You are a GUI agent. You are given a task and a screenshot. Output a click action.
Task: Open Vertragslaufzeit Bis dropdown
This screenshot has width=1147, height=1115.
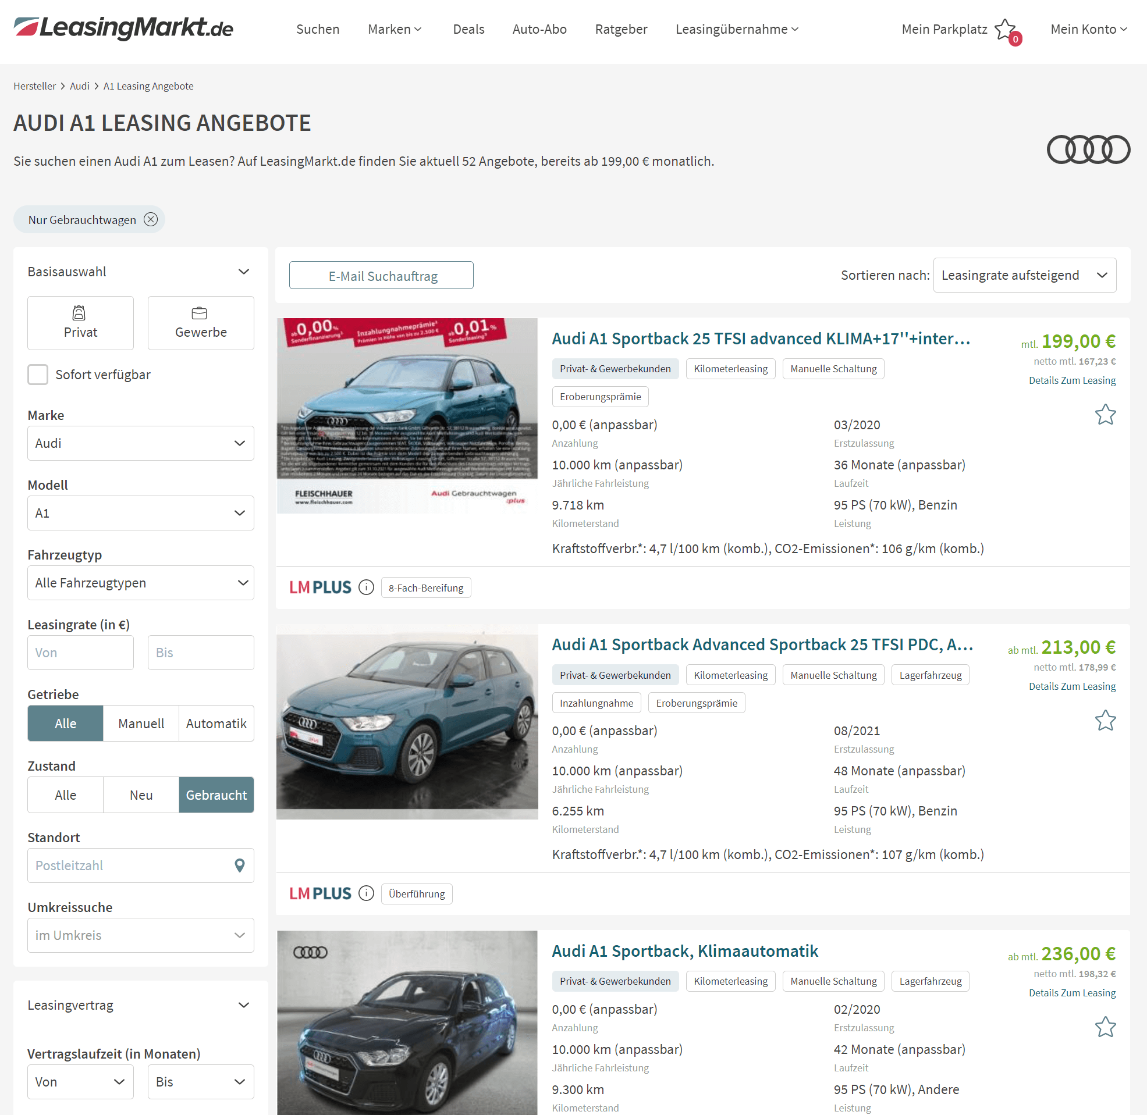click(x=201, y=1082)
